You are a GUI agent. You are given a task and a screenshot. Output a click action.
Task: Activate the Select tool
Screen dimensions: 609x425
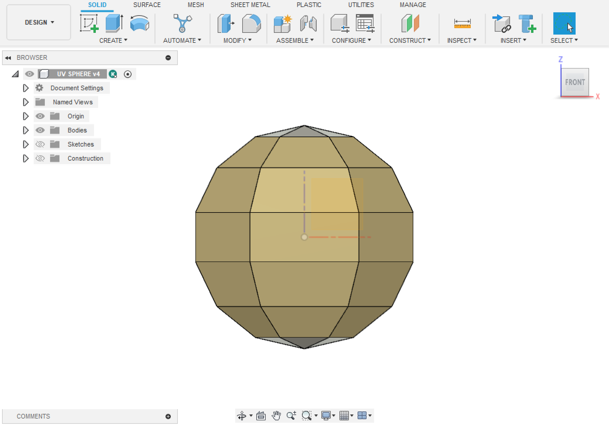point(564,23)
